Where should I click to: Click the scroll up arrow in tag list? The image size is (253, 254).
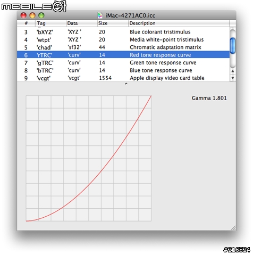click(233, 71)
